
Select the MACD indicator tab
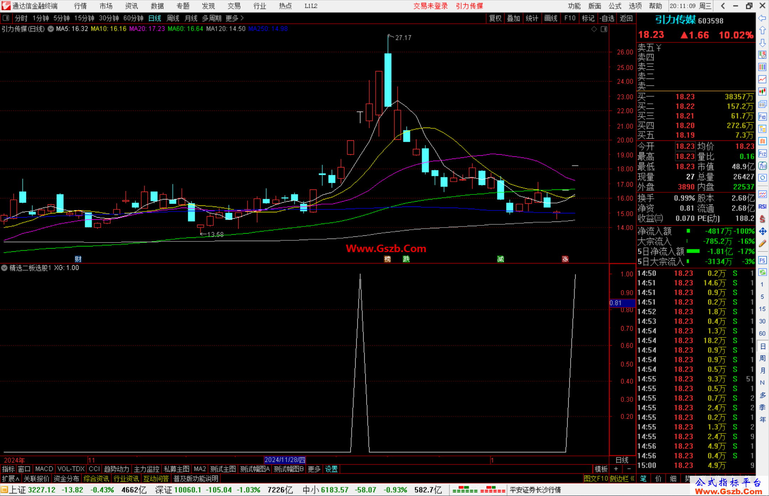(x=44, y=469)
